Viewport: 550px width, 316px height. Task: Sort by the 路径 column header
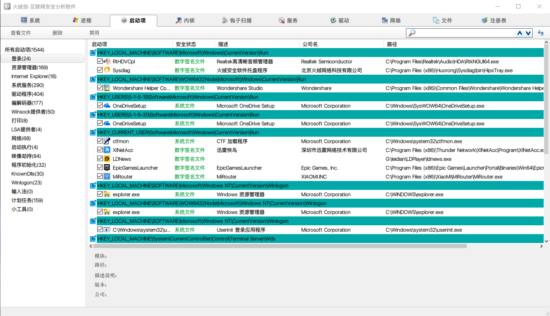click(464, 44)
